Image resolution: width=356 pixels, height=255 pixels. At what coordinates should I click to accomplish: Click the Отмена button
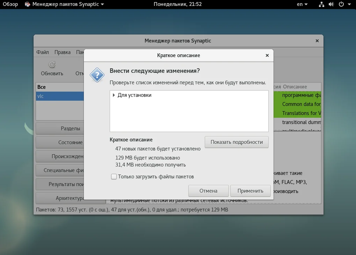coord(208,191)
